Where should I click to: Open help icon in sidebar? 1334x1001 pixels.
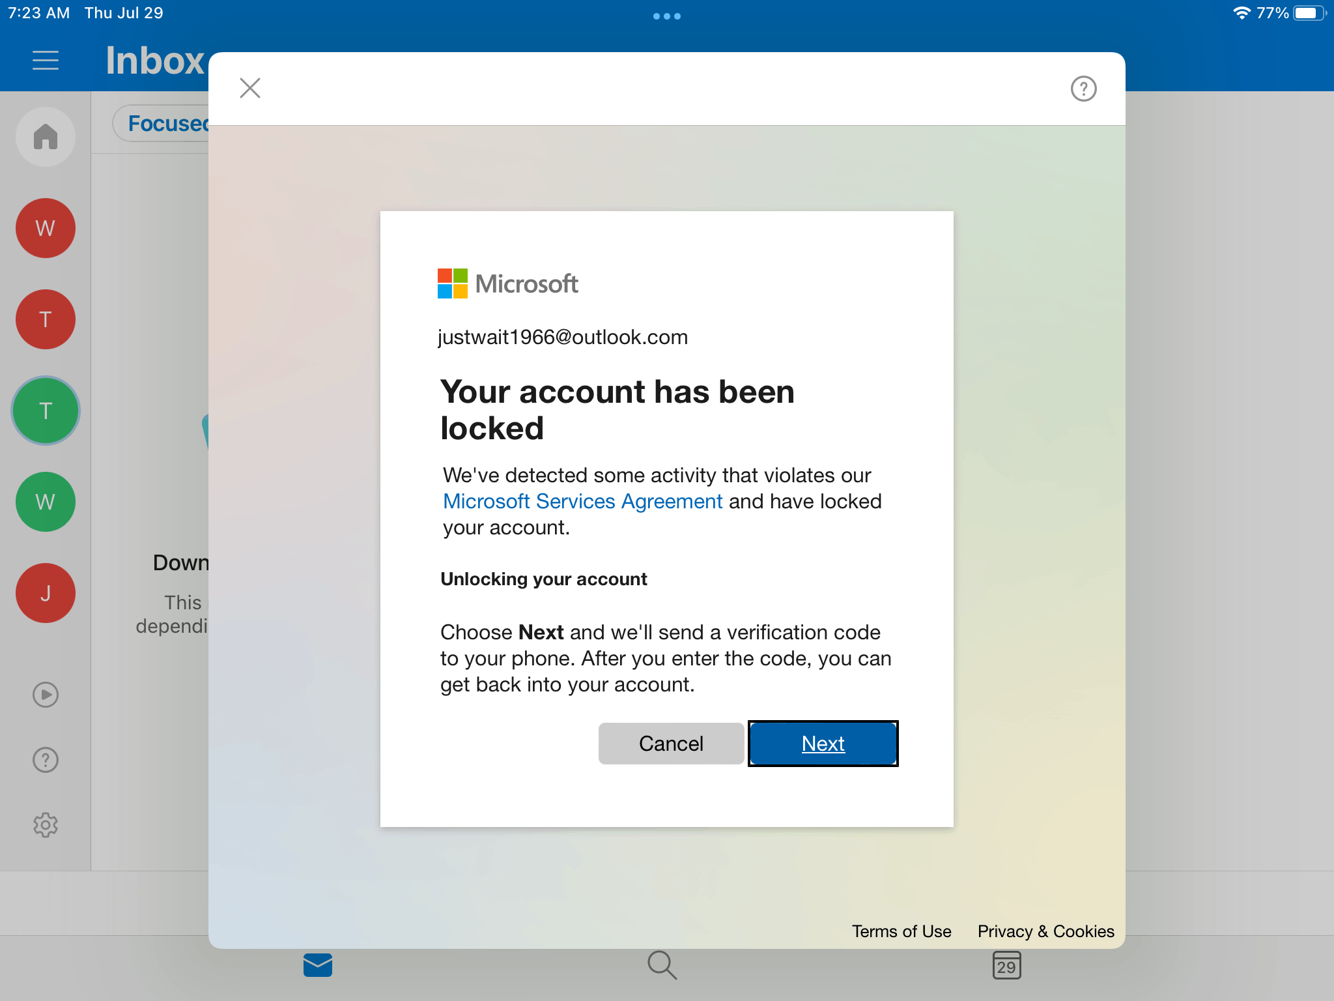[x=46, y=759]
